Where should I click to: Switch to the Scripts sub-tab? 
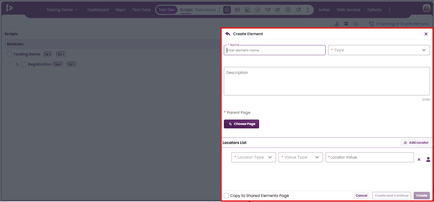186,10
